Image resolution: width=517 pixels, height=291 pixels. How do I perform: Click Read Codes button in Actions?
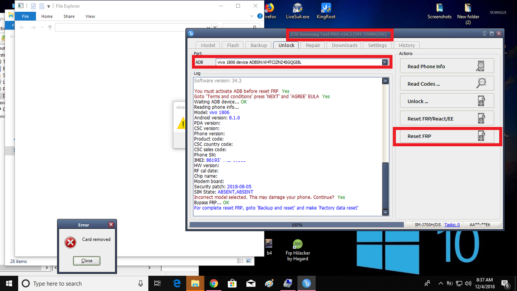coord(447,84)
